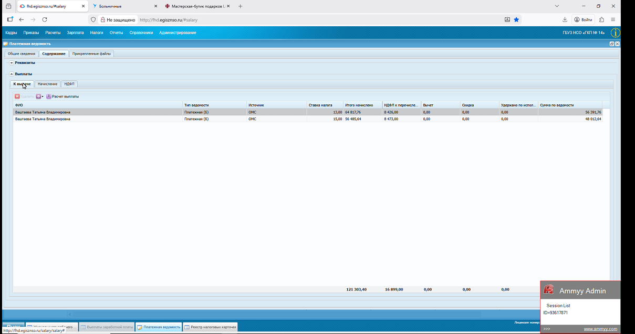635x334 pixels.
Task: Reload the page with the refresh icon
Action: tap(45, 19)
